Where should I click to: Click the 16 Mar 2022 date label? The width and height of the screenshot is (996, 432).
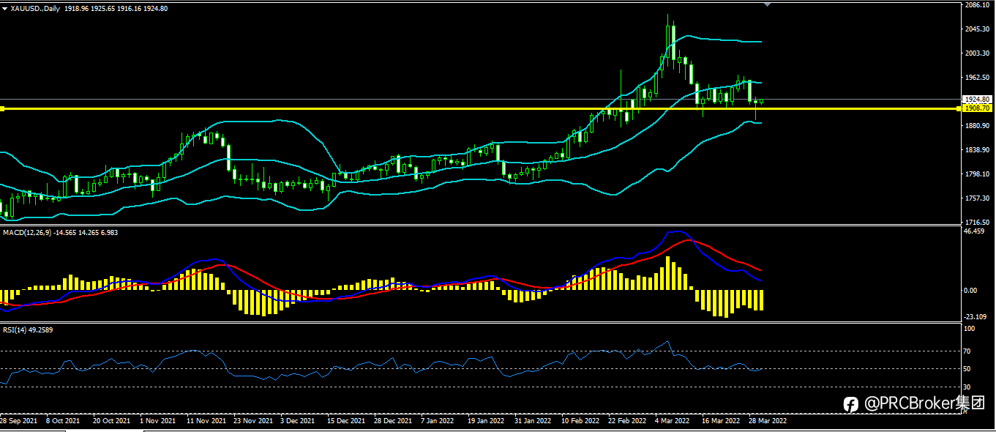(720, 422)
